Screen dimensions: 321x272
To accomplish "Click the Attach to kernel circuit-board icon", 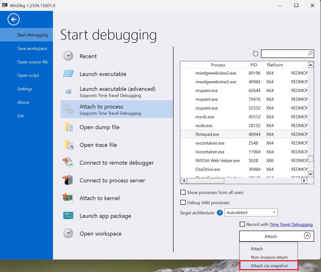I will [x=68, y=198].
